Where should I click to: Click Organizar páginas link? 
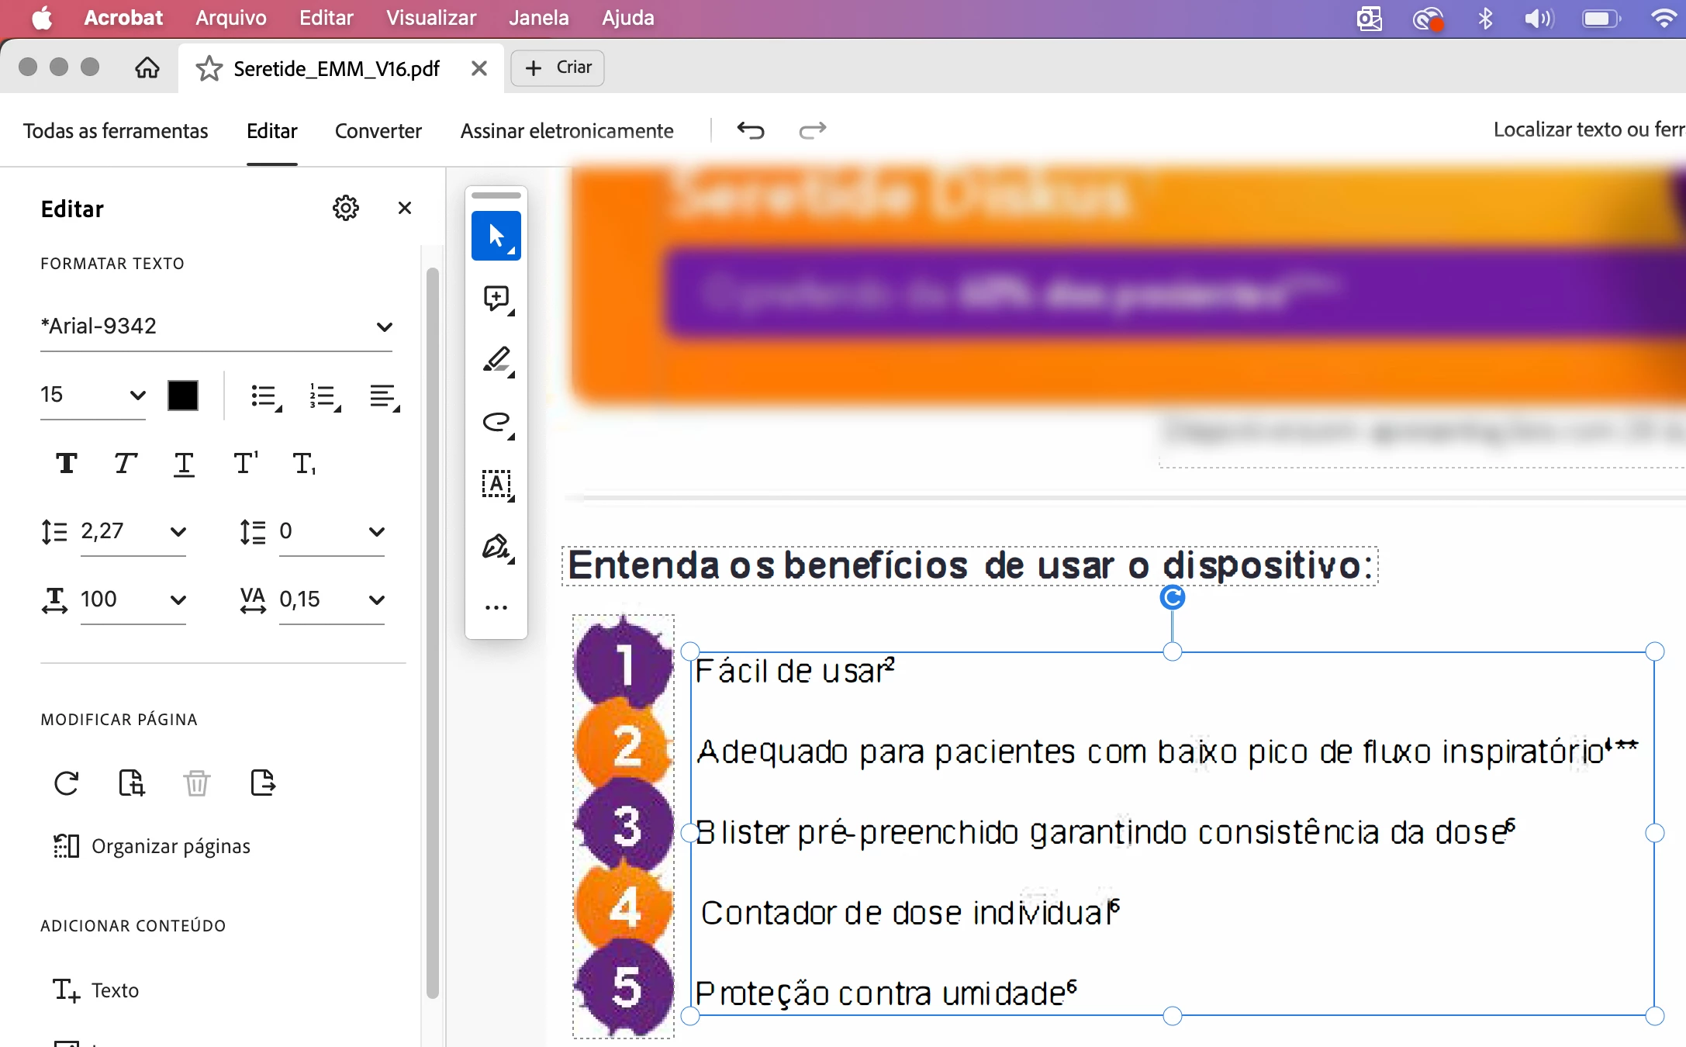pyautogui.click(x=170, y=846)
